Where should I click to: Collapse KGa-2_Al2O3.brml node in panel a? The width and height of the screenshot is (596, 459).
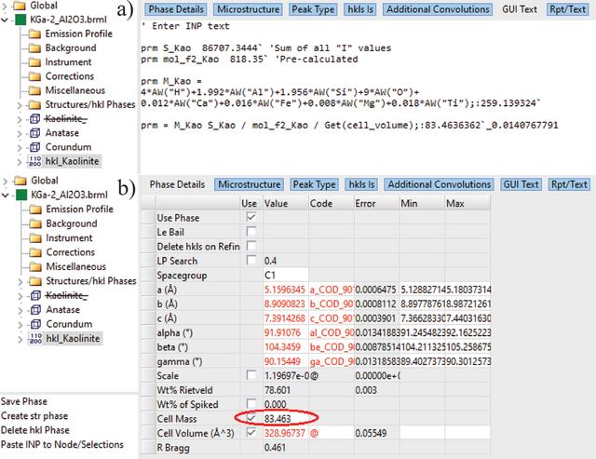5,20
